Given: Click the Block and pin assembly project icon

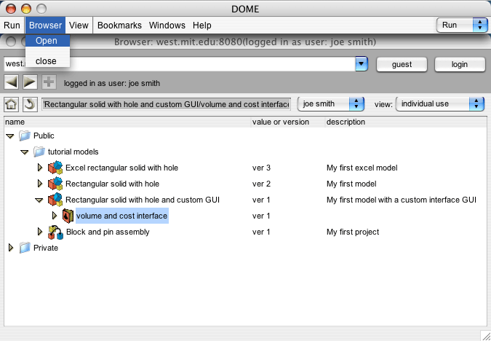Looking at the screenshot, I should click(56, 232).
